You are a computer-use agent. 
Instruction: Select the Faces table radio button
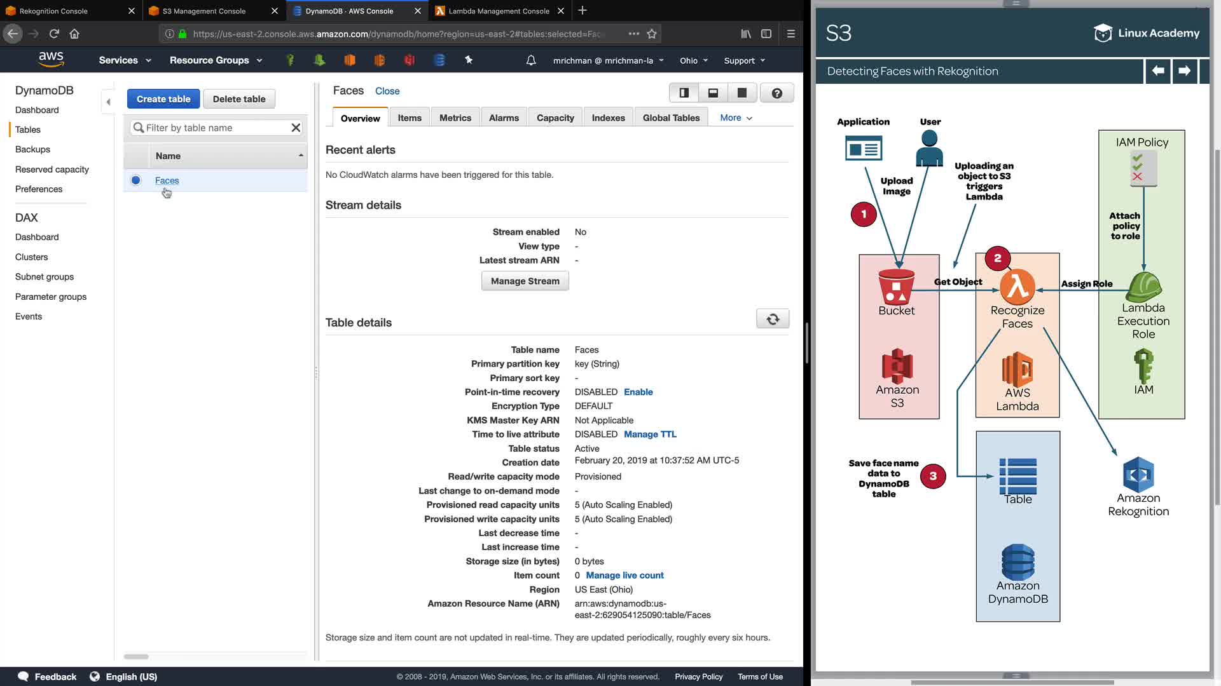click(x=135, y=180)
